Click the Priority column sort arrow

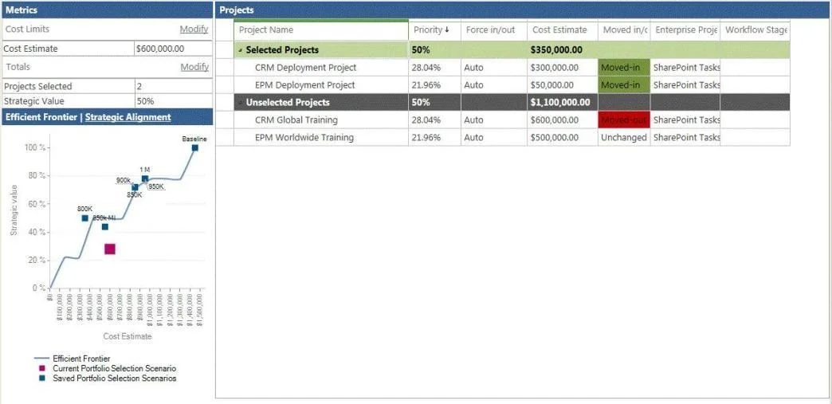pos(447,30)
